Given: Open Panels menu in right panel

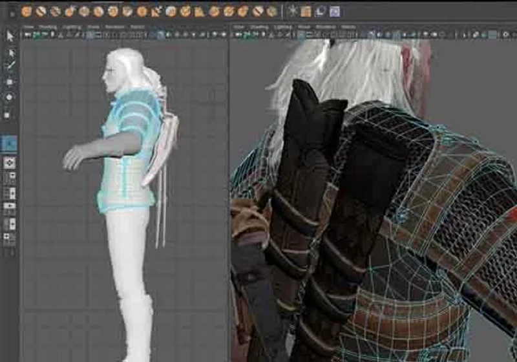Looking at the screenshot, I should point(348,27).
